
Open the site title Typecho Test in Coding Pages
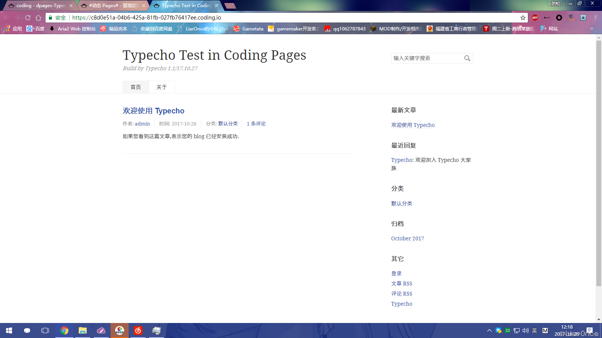214,55
